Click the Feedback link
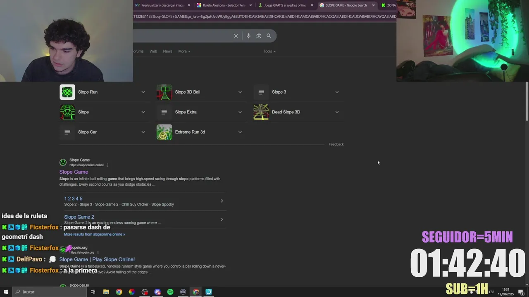The height and width of the screenshot is (297, 529). pyautogui.click(x=336, y=144)
